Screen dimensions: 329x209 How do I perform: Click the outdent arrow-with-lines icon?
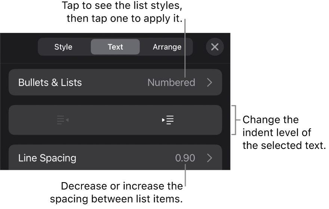(x=62, y=120)
